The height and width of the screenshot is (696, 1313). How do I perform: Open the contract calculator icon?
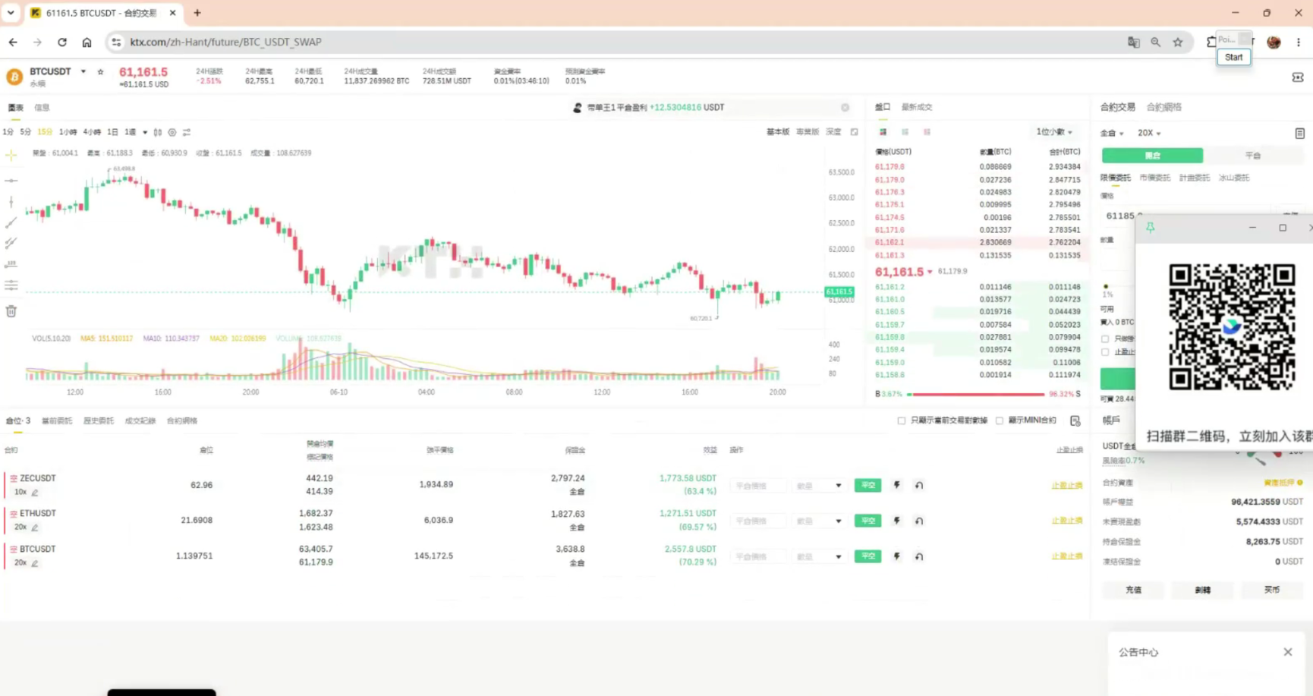pyautogui.click(x=1299, y=133)
